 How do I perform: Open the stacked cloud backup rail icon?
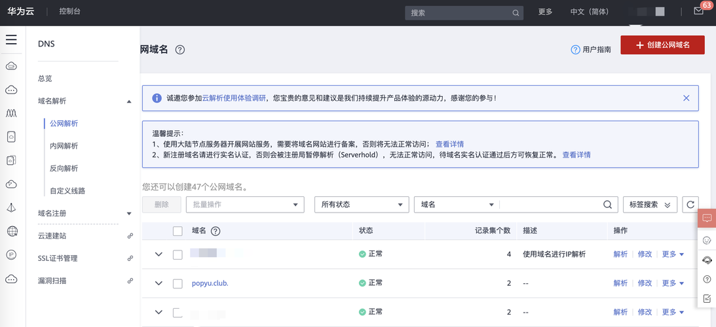(x=11, y=160)
